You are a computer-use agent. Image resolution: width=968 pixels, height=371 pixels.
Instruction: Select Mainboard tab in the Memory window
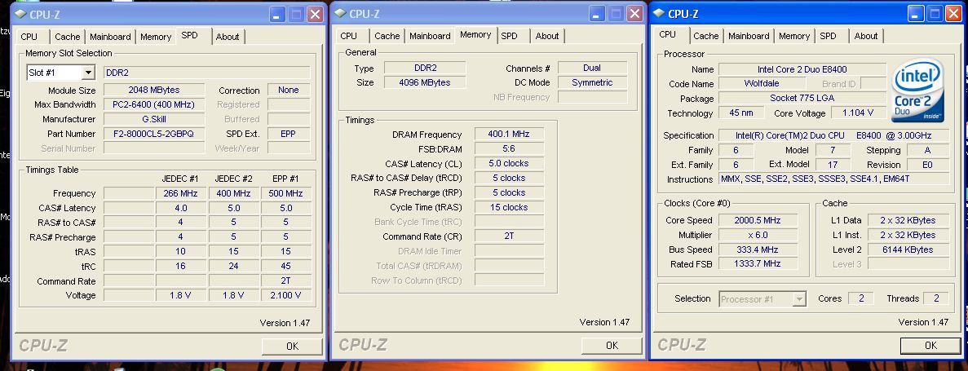[x=430, y=37]
